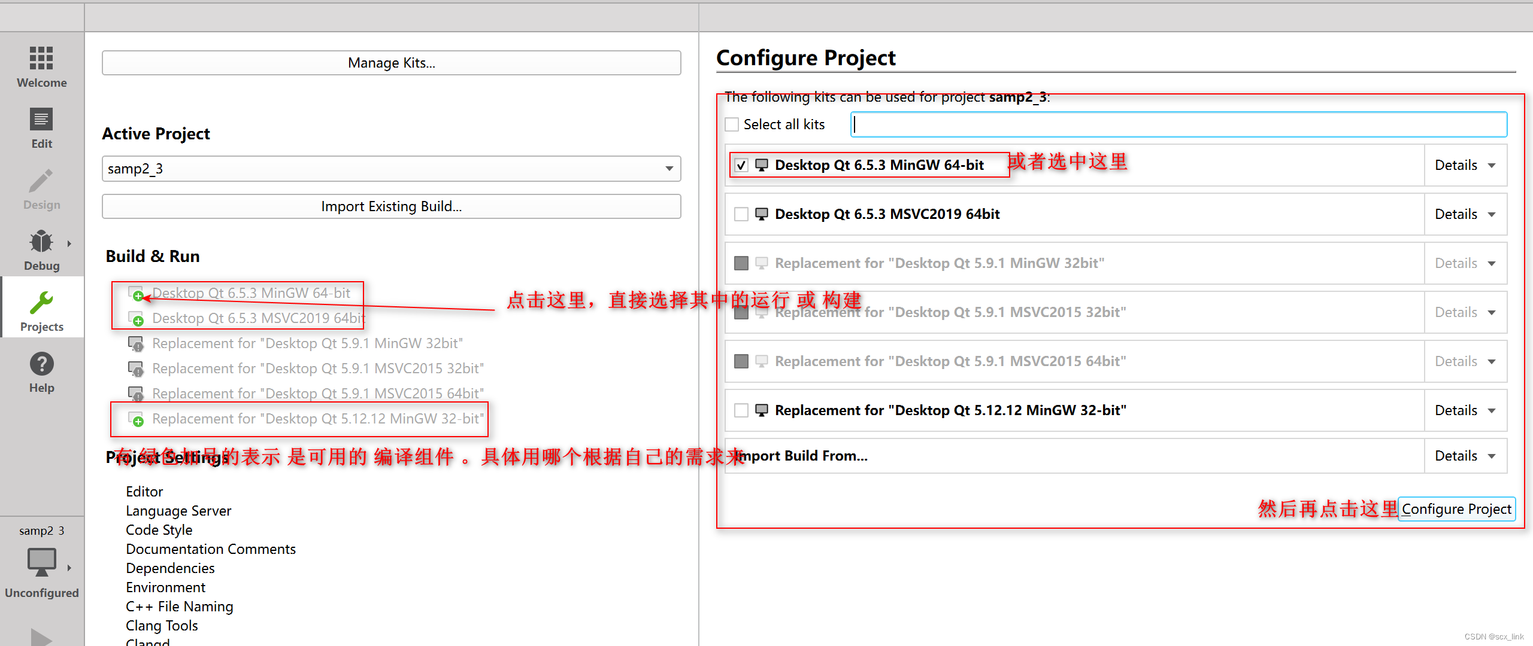
Task: Click warning icon beside Replacement Qt 5.9.1 MSVC2015 32bit
Action: (x=136, y=369)
